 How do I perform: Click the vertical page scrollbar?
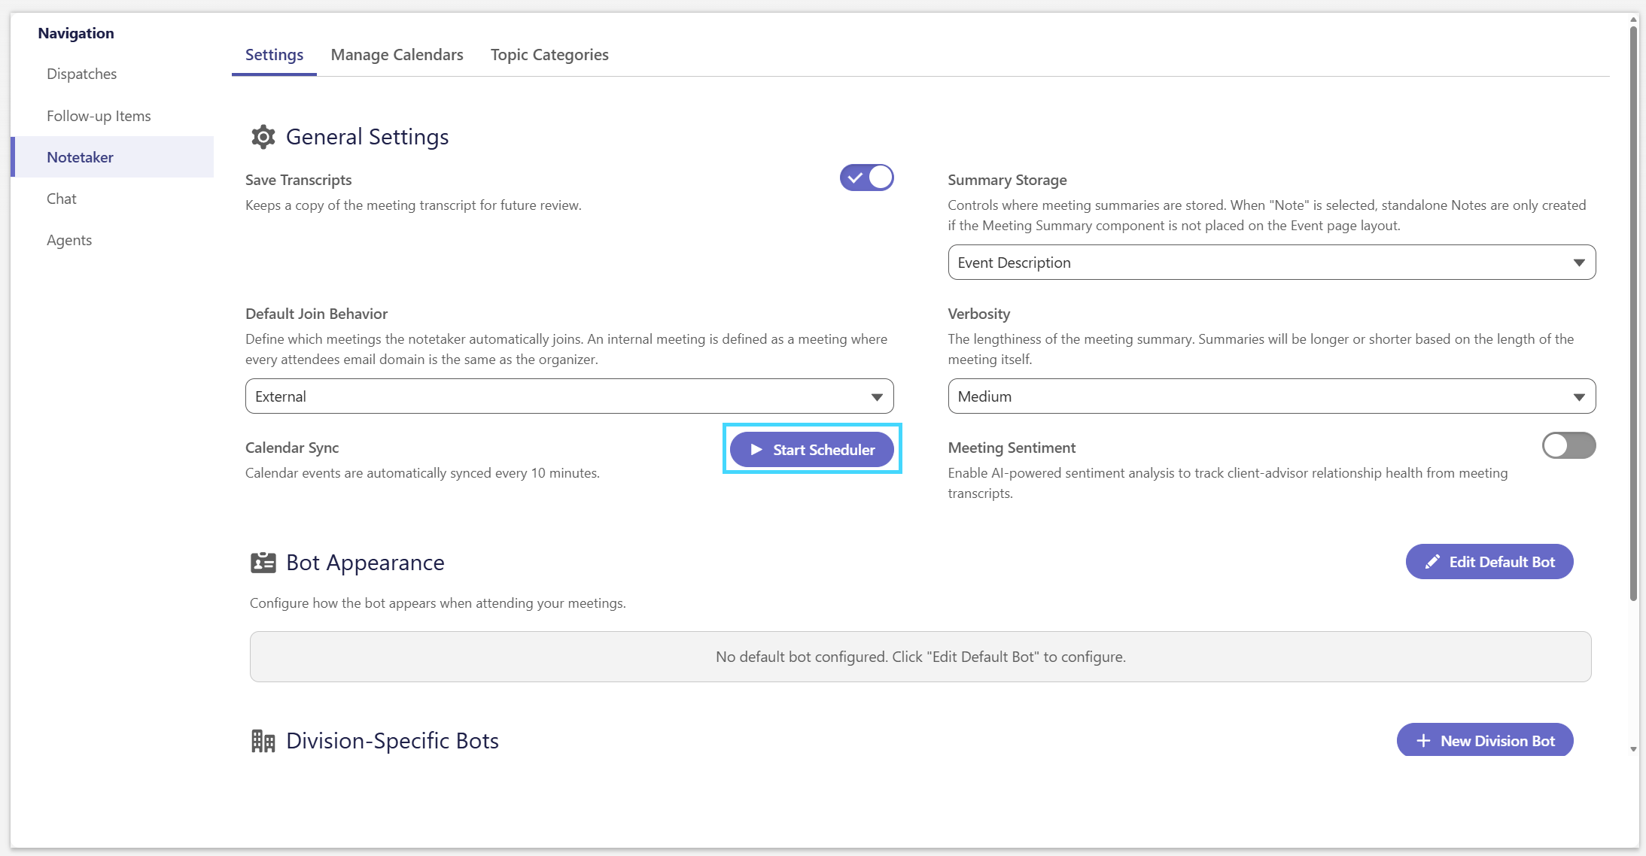click(1633, 314)
